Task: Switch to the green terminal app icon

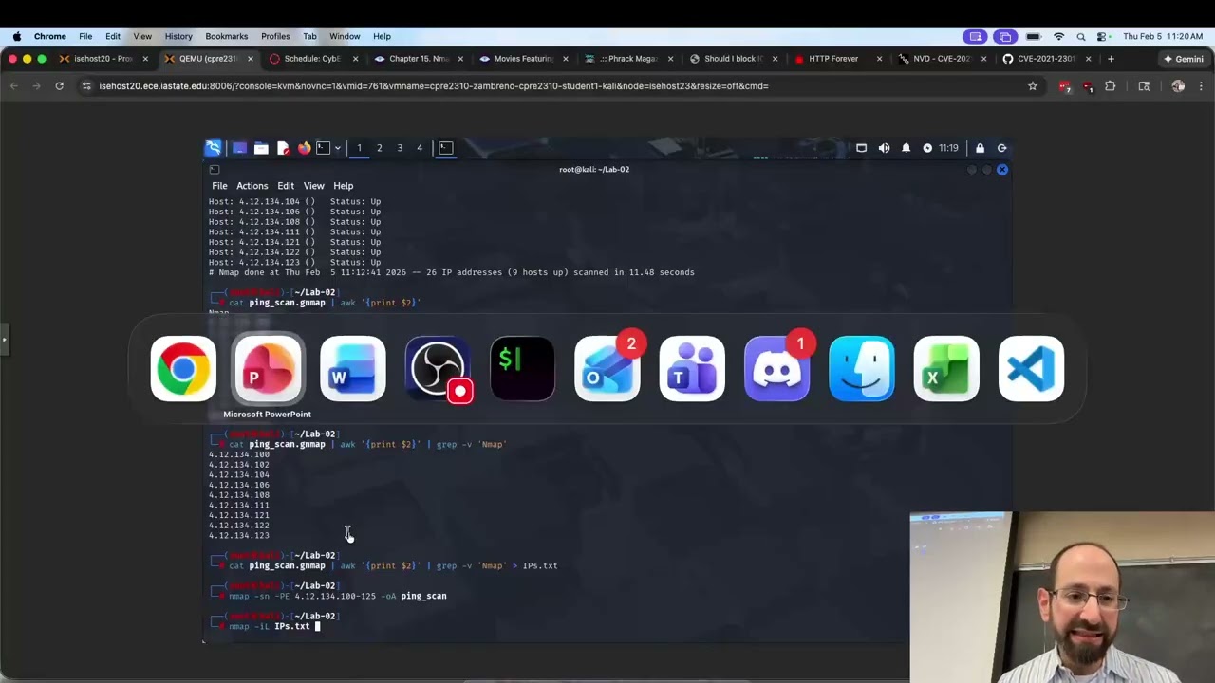Action: [x=522, y=369]
